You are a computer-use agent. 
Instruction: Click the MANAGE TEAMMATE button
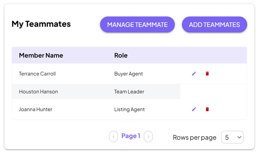point(137,25)
